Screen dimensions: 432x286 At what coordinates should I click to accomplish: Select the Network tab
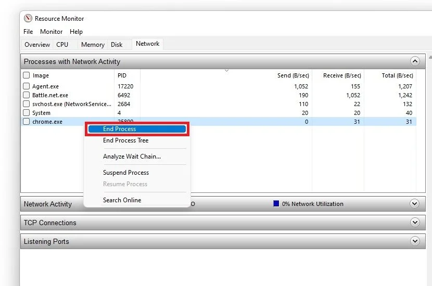tap(148, 44)
